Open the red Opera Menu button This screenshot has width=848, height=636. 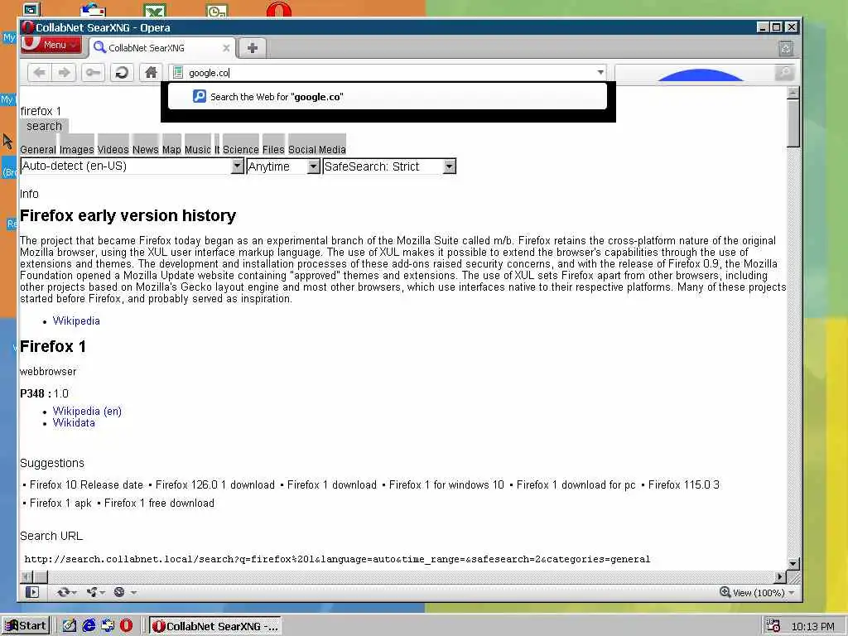point(51,45)
